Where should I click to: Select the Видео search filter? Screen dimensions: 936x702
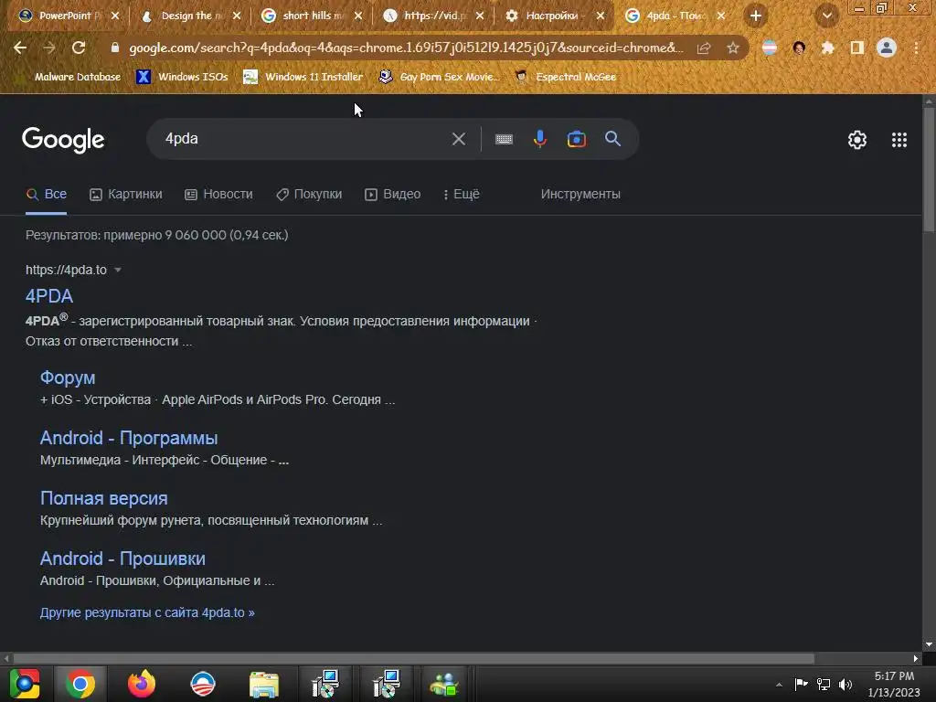[392, 194]
